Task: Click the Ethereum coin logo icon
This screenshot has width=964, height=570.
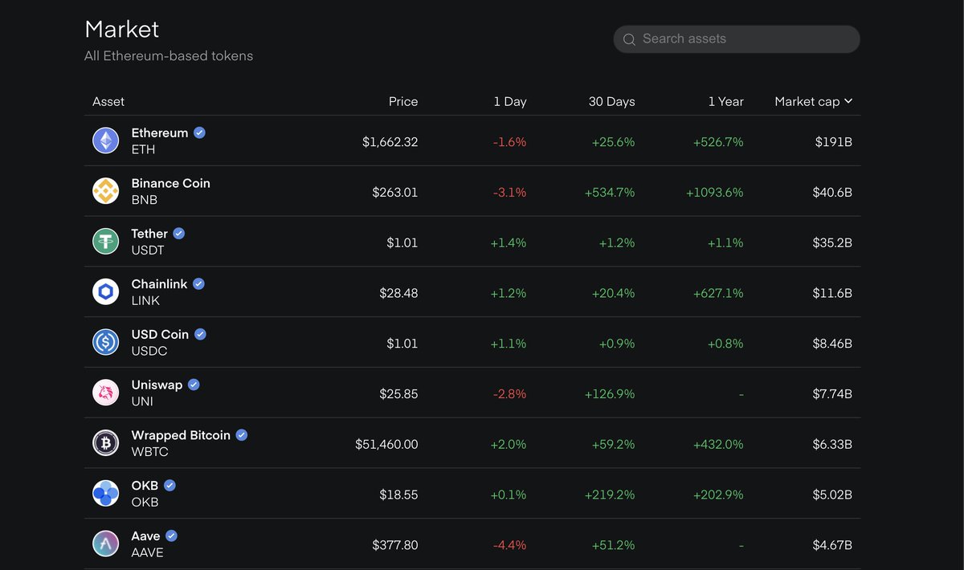Action: tap(105, 140)
